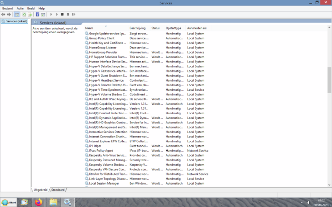Click the Forward arrow in toolbar

coord(9,14)
